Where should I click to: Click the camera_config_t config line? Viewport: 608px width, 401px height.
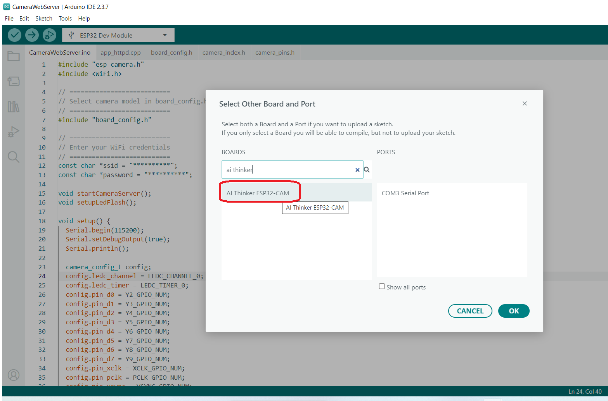coord(108,267)
